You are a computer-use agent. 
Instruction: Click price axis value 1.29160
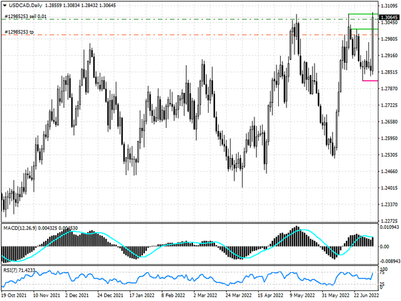(x=389, y=56)
